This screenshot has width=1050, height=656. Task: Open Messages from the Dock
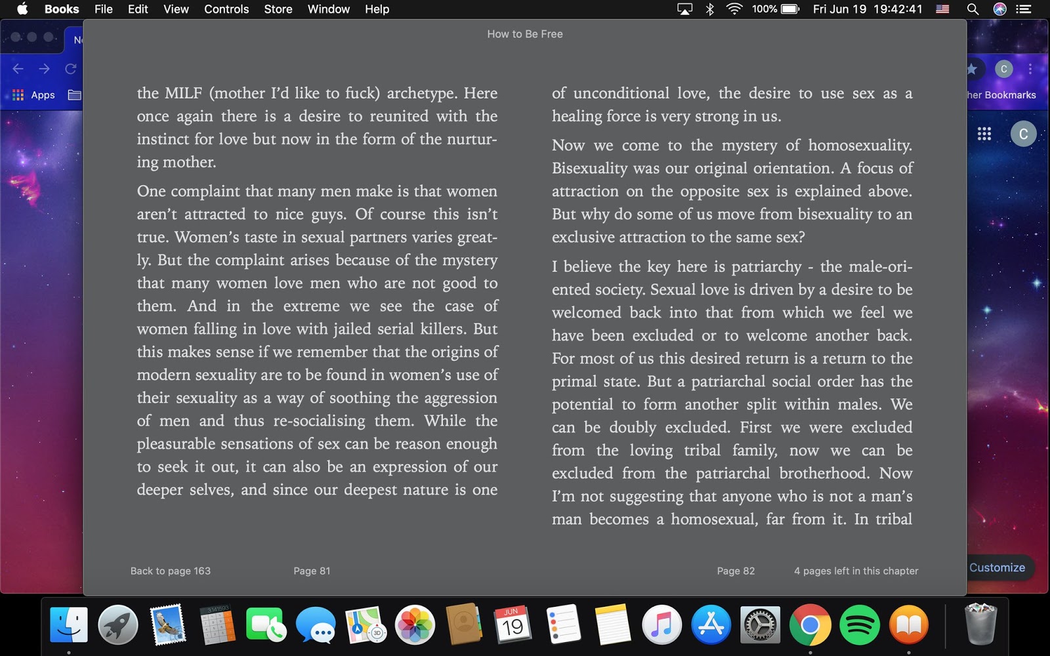click(x=316, y=625)
